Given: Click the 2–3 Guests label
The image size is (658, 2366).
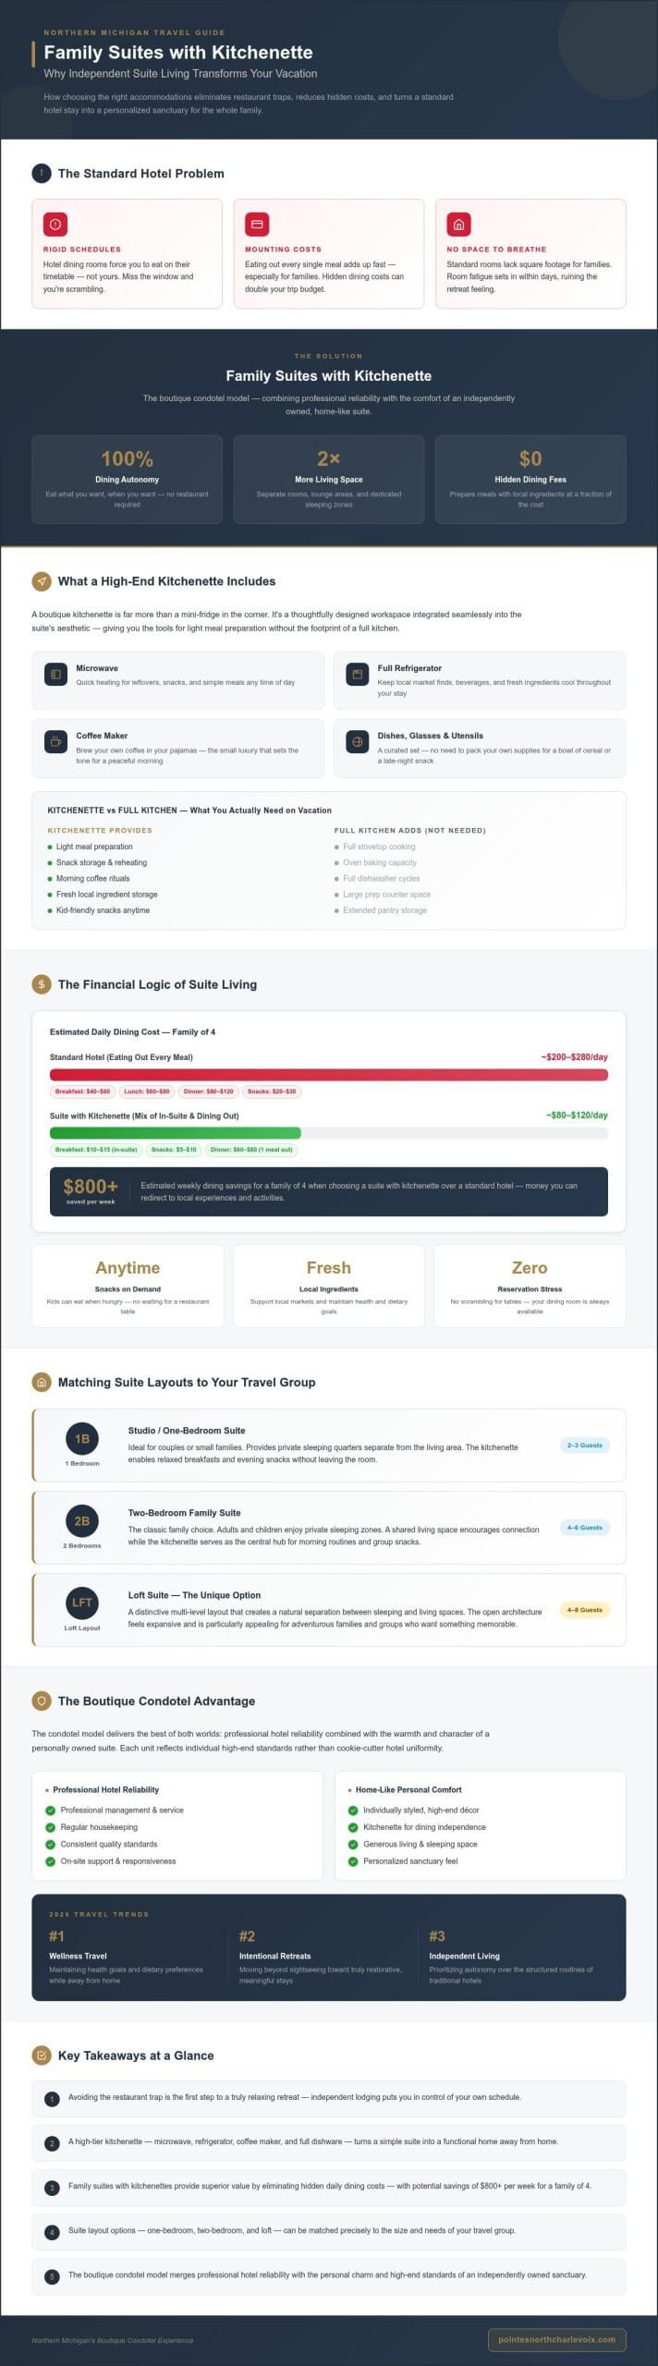Looking at the screenshot, I should (584, 1445).
